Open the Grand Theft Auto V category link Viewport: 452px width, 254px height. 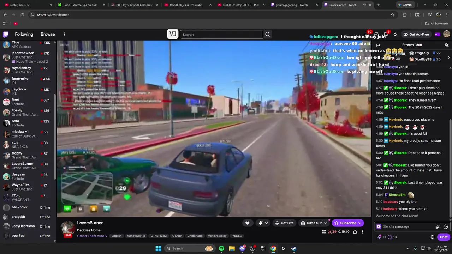tap(92, 236)
